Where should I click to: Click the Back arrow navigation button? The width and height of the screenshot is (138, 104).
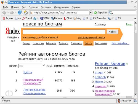(4, 13)
